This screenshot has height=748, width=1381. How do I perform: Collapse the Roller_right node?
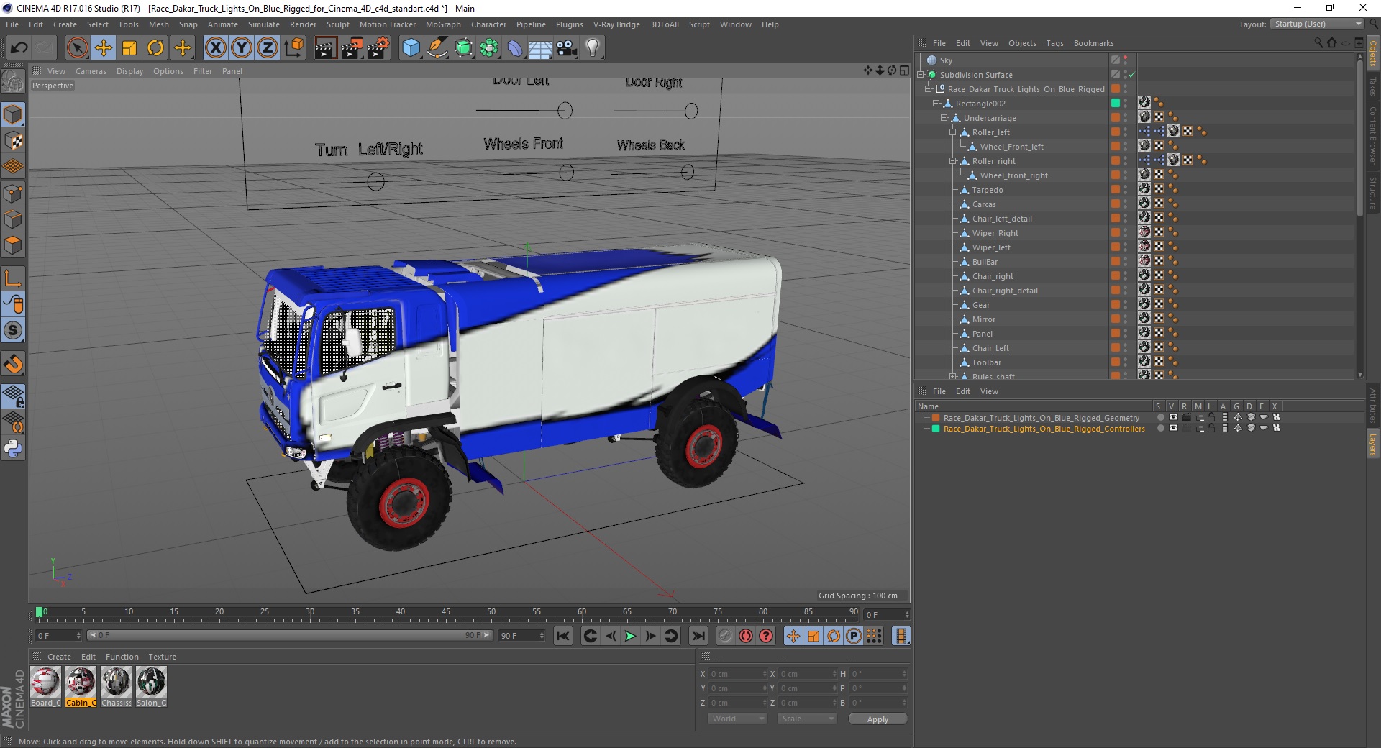point(953,161)
